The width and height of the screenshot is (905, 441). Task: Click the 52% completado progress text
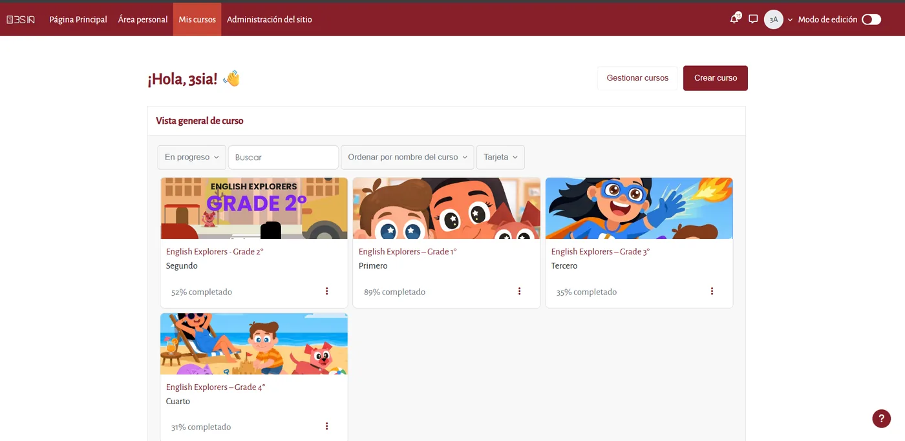click(202, 292)
